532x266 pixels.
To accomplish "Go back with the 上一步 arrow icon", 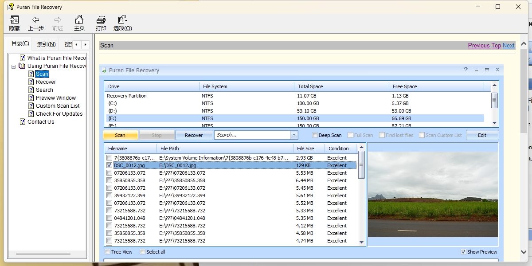I will [36, 20].
